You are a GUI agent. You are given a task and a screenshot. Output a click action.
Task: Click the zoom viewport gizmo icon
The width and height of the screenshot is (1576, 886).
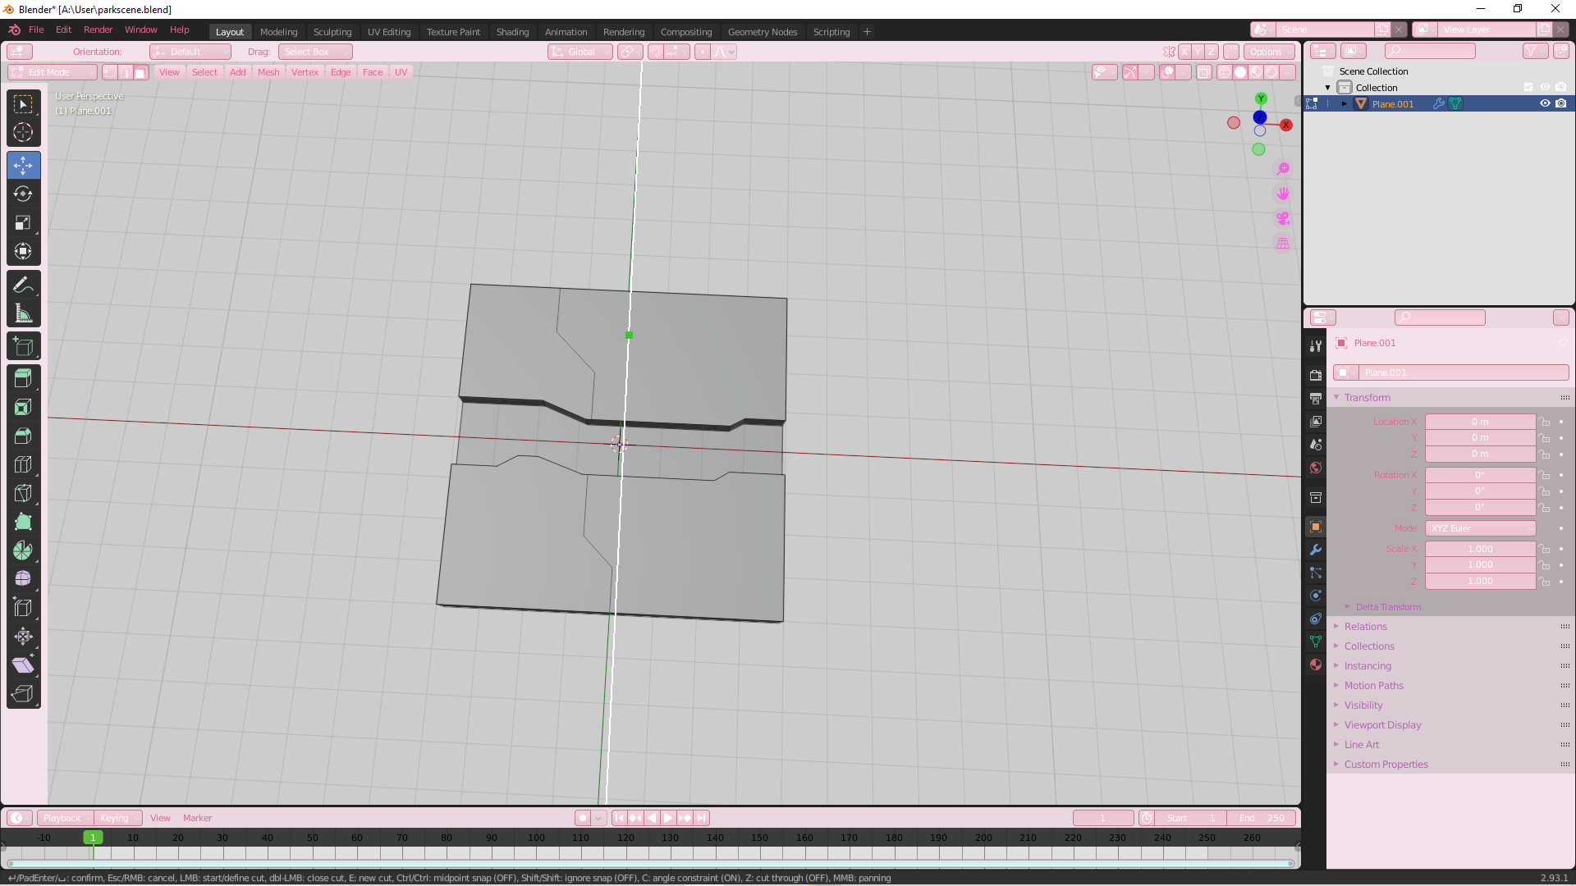(1283, 168)
